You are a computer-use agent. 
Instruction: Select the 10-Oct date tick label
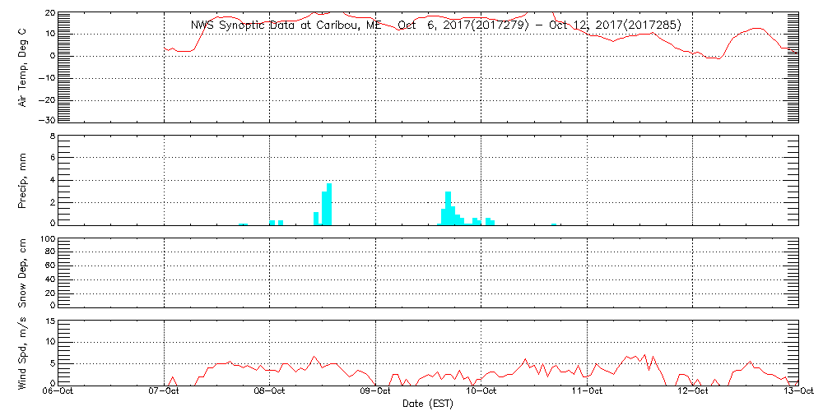[x=481, y=393]
